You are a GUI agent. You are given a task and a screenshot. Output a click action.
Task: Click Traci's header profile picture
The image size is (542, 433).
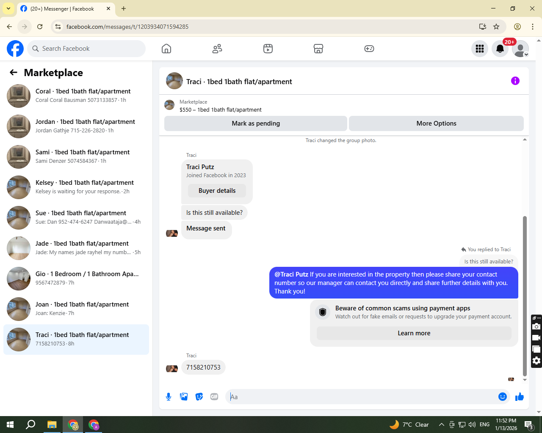coord(174,81)
